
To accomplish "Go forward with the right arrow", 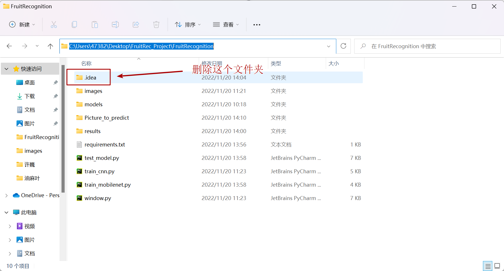I will point(25,46).
